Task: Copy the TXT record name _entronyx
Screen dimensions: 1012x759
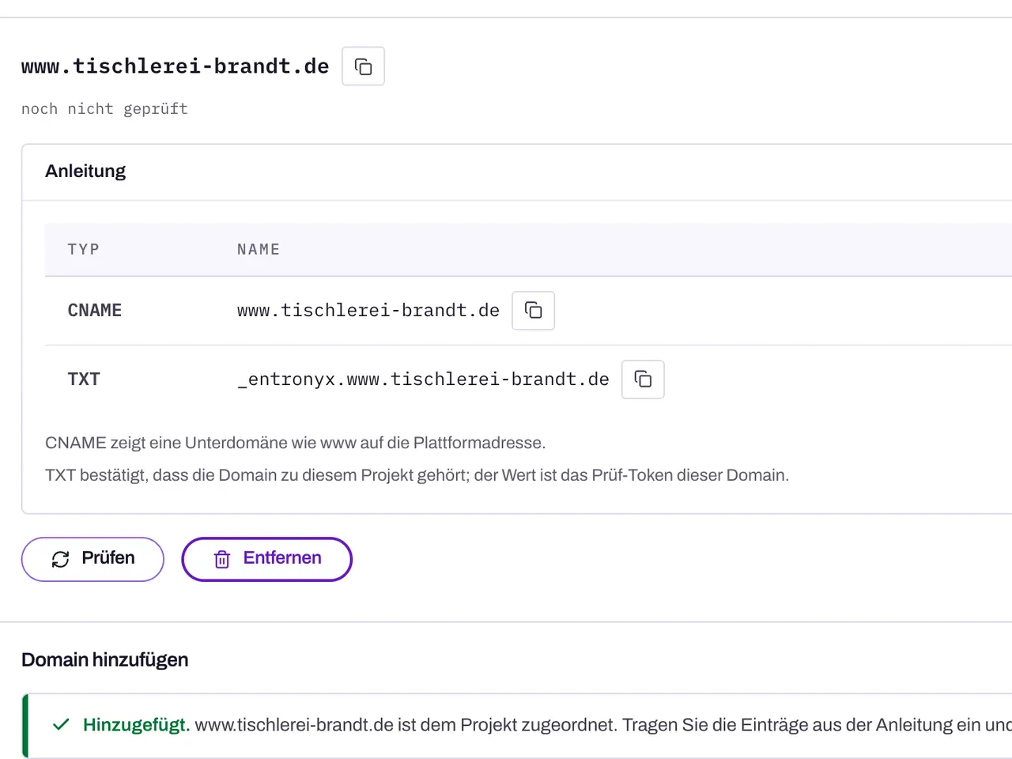Action: [x=643, y=379]
